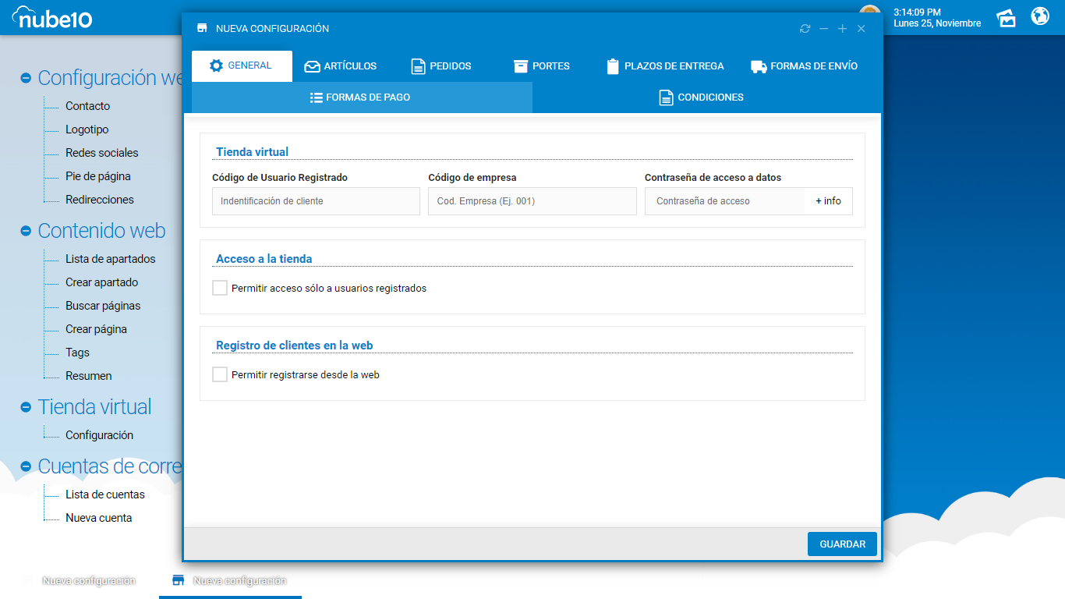Open Redes sociales in the sidebar
Image resolution: width=1065 pixels, height=599 pixels.
[x=101, y=153]
